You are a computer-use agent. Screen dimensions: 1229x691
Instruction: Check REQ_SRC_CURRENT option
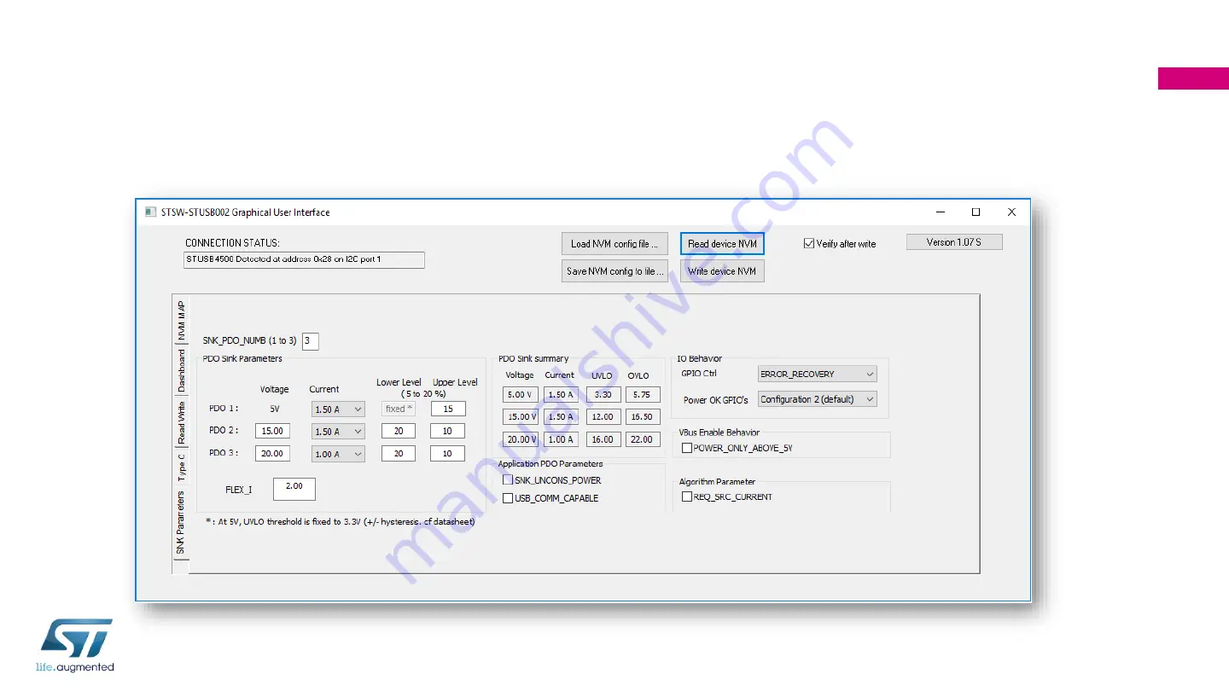[x=687, y=496]
